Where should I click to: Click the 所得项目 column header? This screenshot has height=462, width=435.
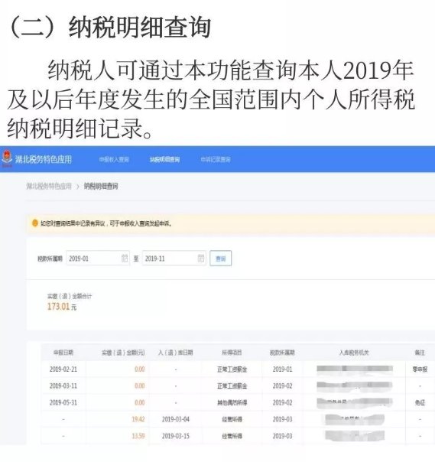pyautogui.click(x=232, y=352)
